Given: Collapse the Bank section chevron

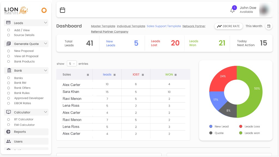Looking at the screenshot, I should coord(46,70).
